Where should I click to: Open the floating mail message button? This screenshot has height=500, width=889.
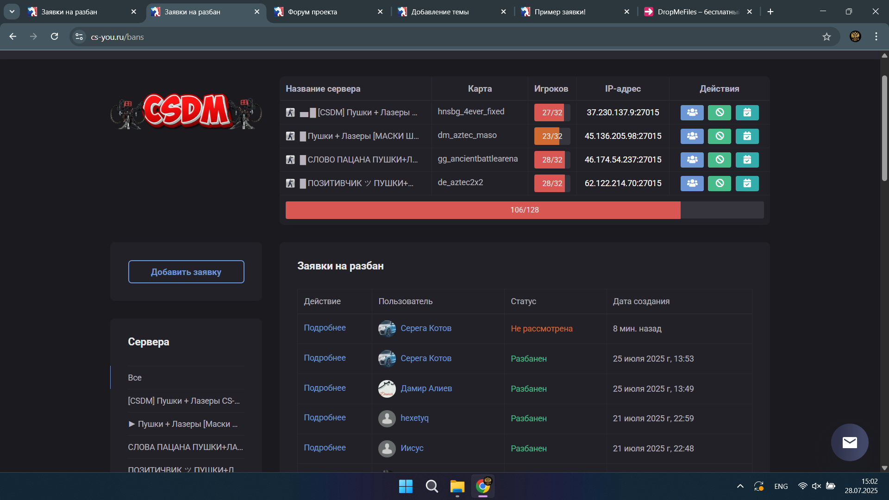(x=849, y=443)
